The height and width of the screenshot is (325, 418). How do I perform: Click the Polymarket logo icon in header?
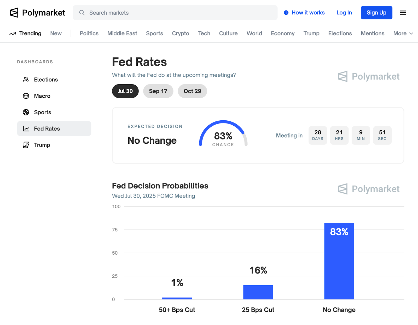tap(14, 13)
